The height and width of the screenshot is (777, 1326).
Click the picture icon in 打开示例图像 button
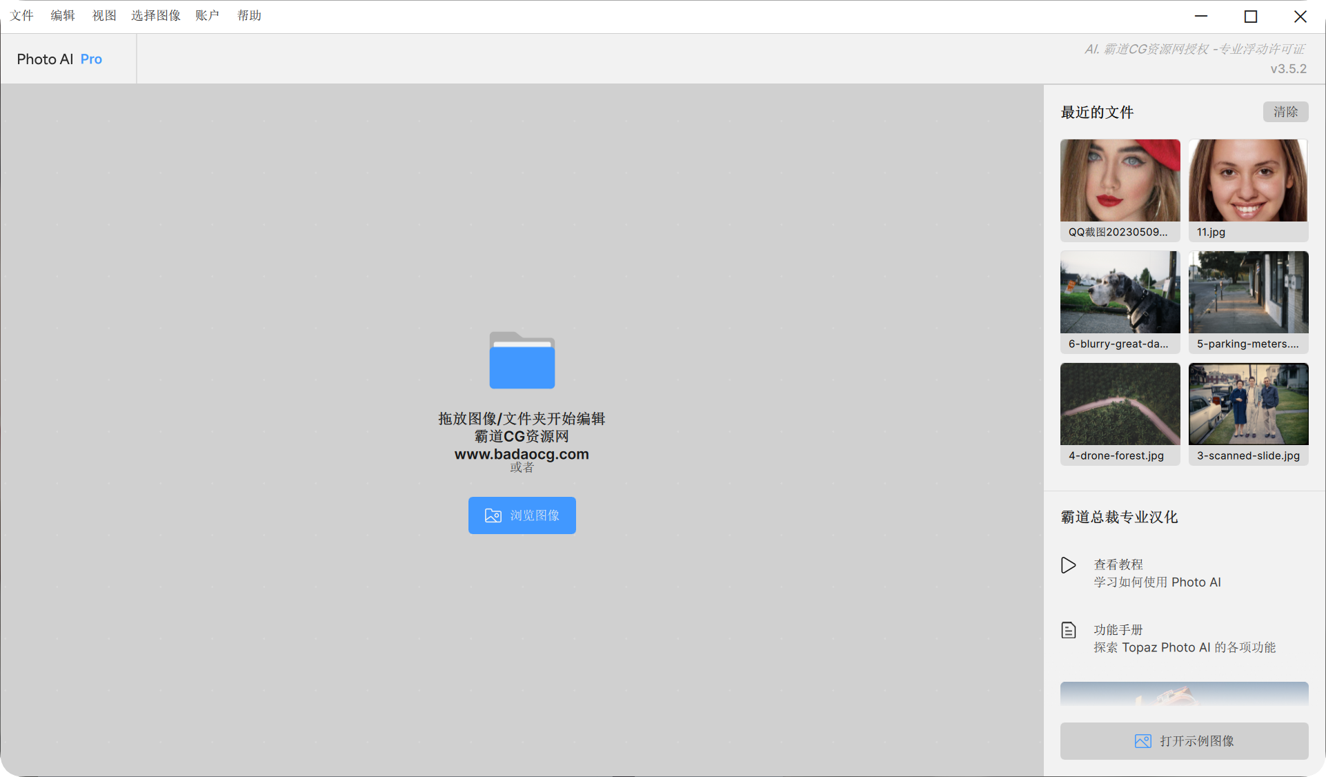point(1142,741)
